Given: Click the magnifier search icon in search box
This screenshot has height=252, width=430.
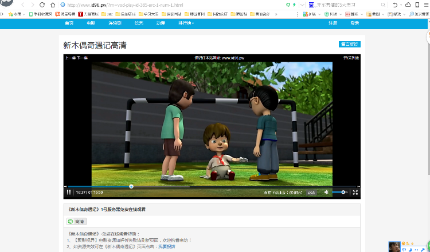Looking at the screenshot, I should point(383,5).
